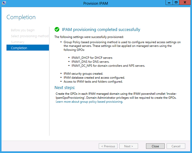
Task: Maximize the Provision IPAM window
Action: [x=176, y=2]
